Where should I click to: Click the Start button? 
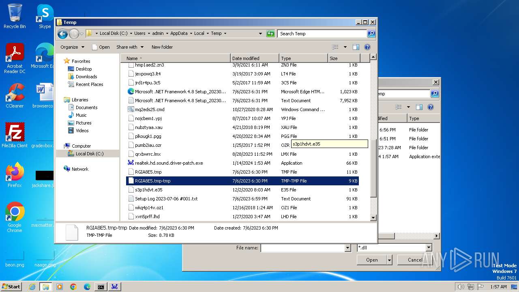[x=11, y=286]
